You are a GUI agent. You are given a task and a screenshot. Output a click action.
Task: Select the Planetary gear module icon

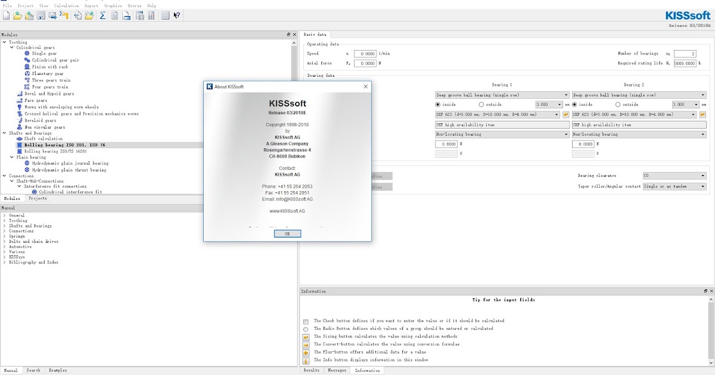(26, 74)
